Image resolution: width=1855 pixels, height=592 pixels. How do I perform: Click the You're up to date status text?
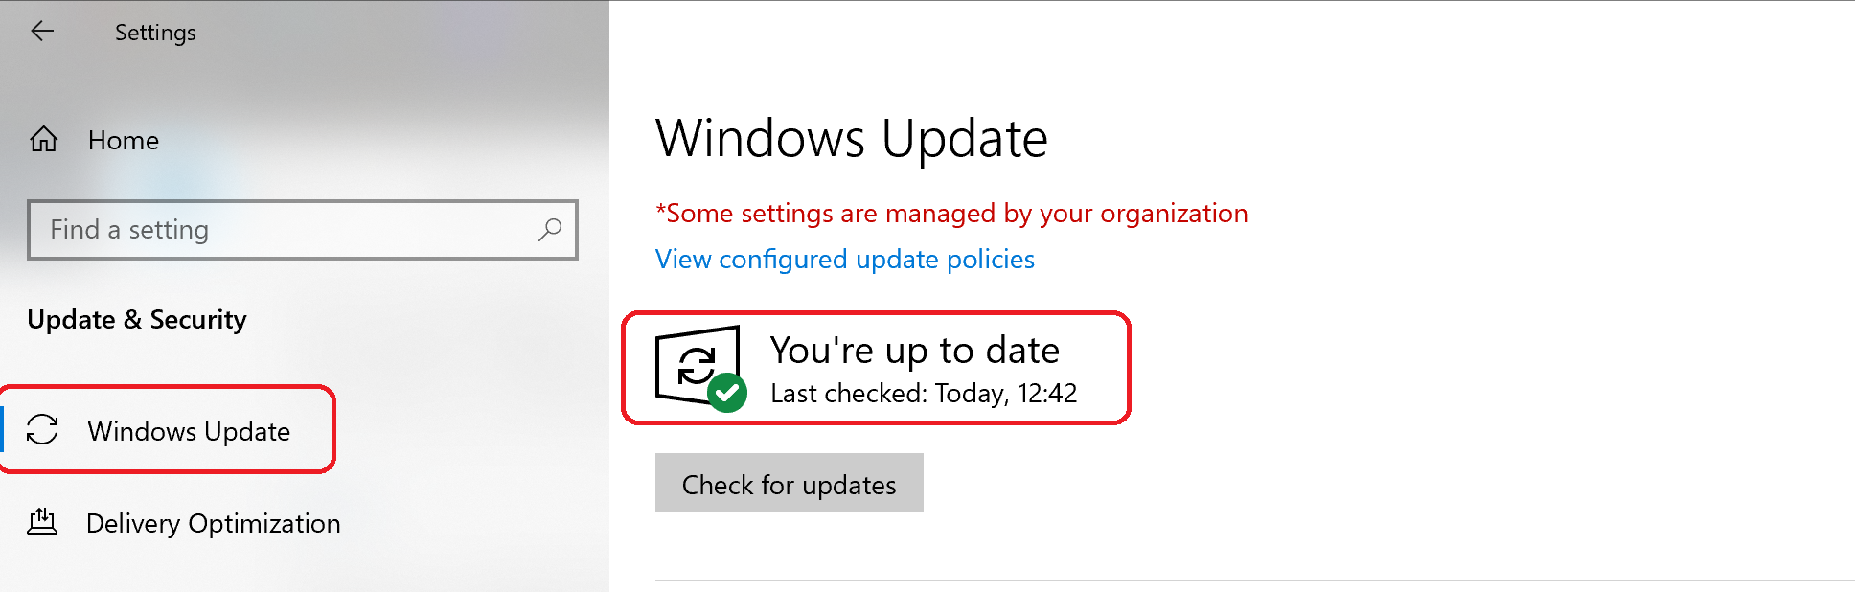click(x=915, y=351)
